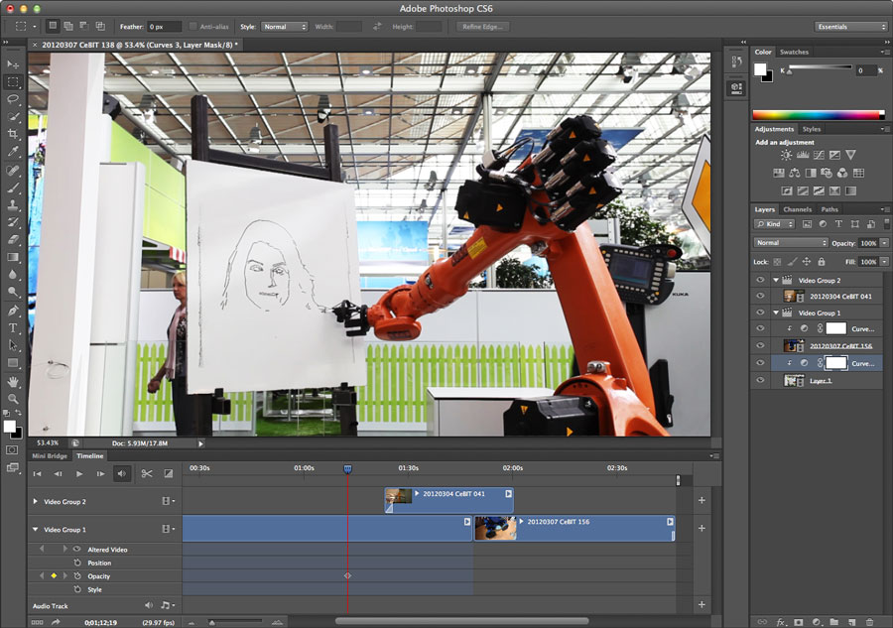Click the color spectrum ramp
The image size is (893, 628).
click(x=818, y=115)
